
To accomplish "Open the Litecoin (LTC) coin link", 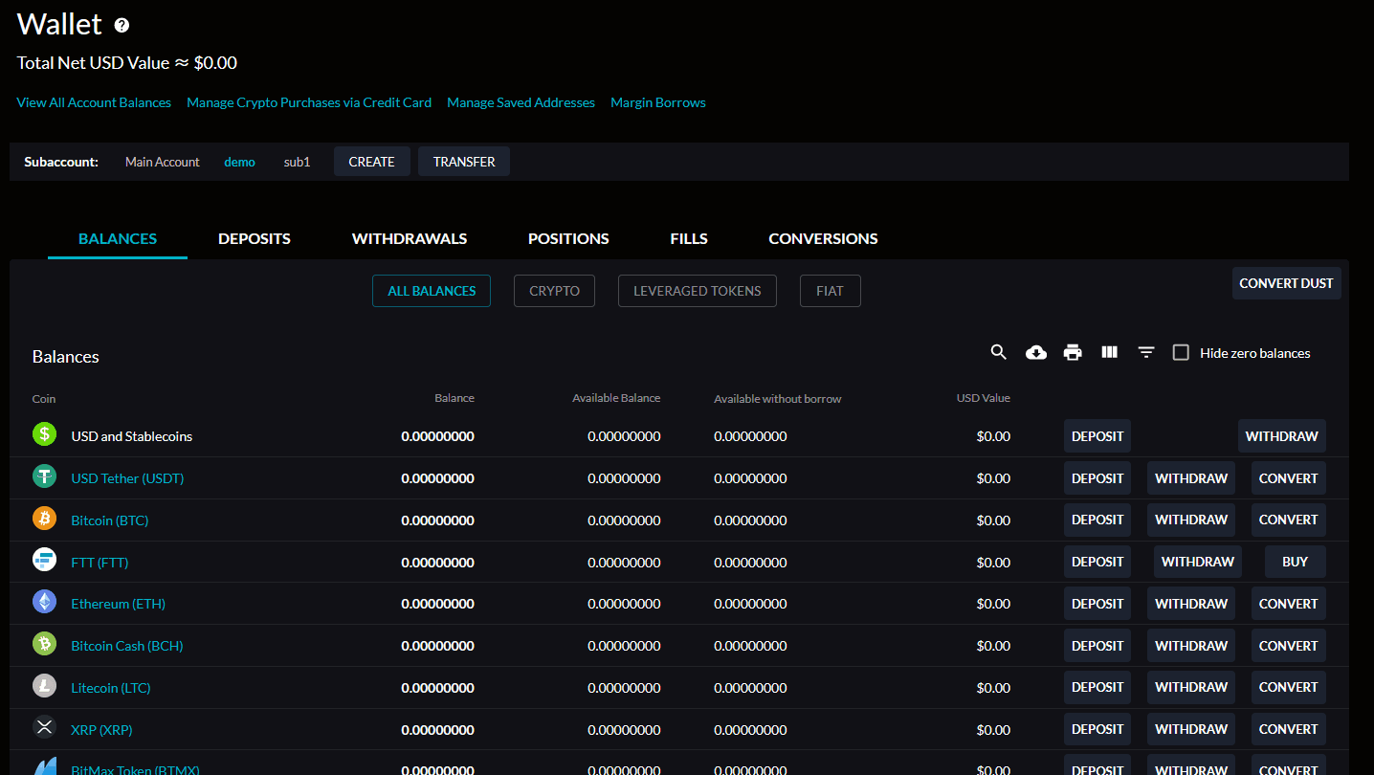I will pos(111,688).
